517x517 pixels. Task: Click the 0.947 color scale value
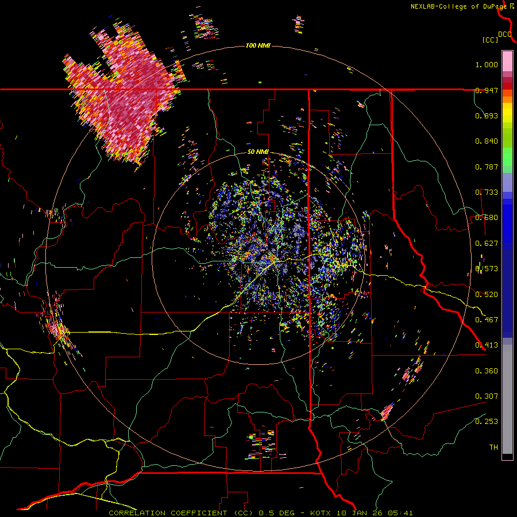click(x=487, y=90)
